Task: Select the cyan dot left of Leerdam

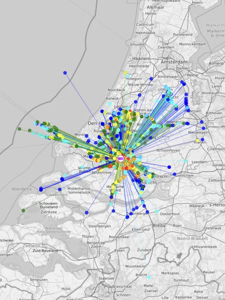Action: [x=185, y=161]
